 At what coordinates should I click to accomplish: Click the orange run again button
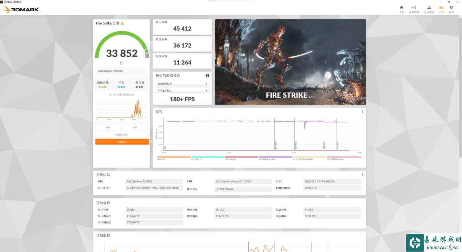[122, 142]
